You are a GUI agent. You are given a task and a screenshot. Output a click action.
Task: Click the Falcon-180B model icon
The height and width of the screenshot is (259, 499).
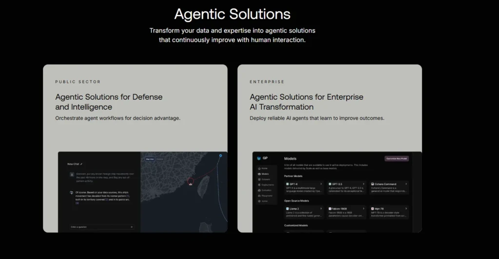coord(330,209)
